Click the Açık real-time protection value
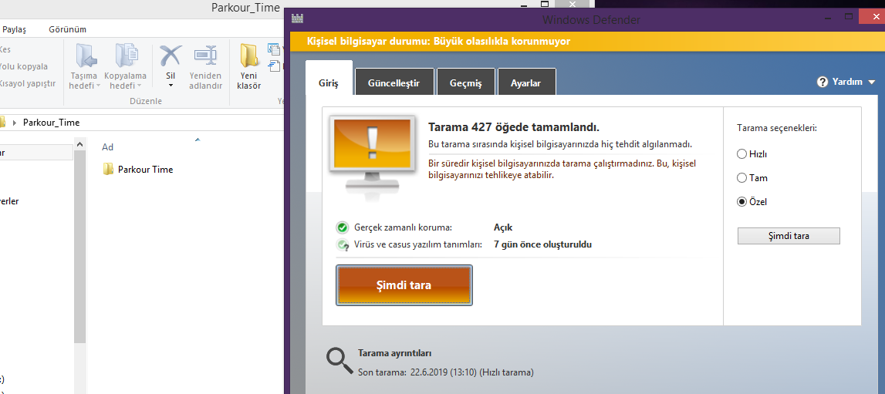The width and height of the screenshot is (885, 394). [x=503, y=227]
